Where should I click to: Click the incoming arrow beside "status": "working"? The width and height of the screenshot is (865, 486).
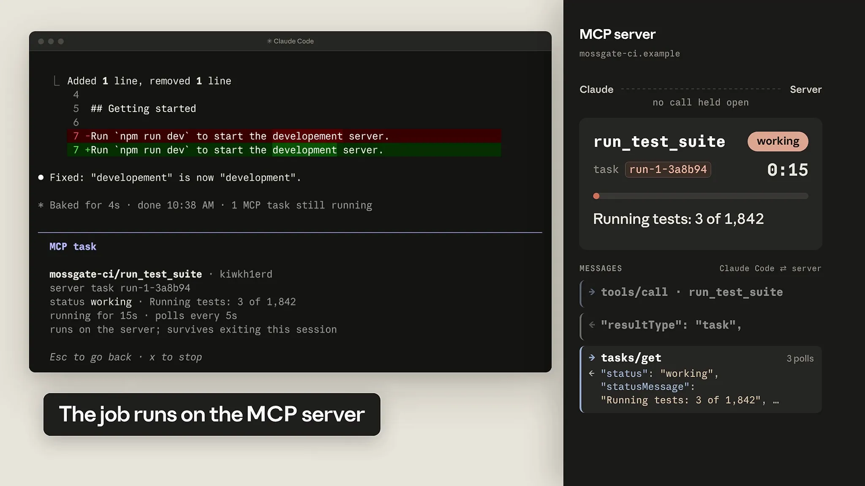(x=592, y=373)
